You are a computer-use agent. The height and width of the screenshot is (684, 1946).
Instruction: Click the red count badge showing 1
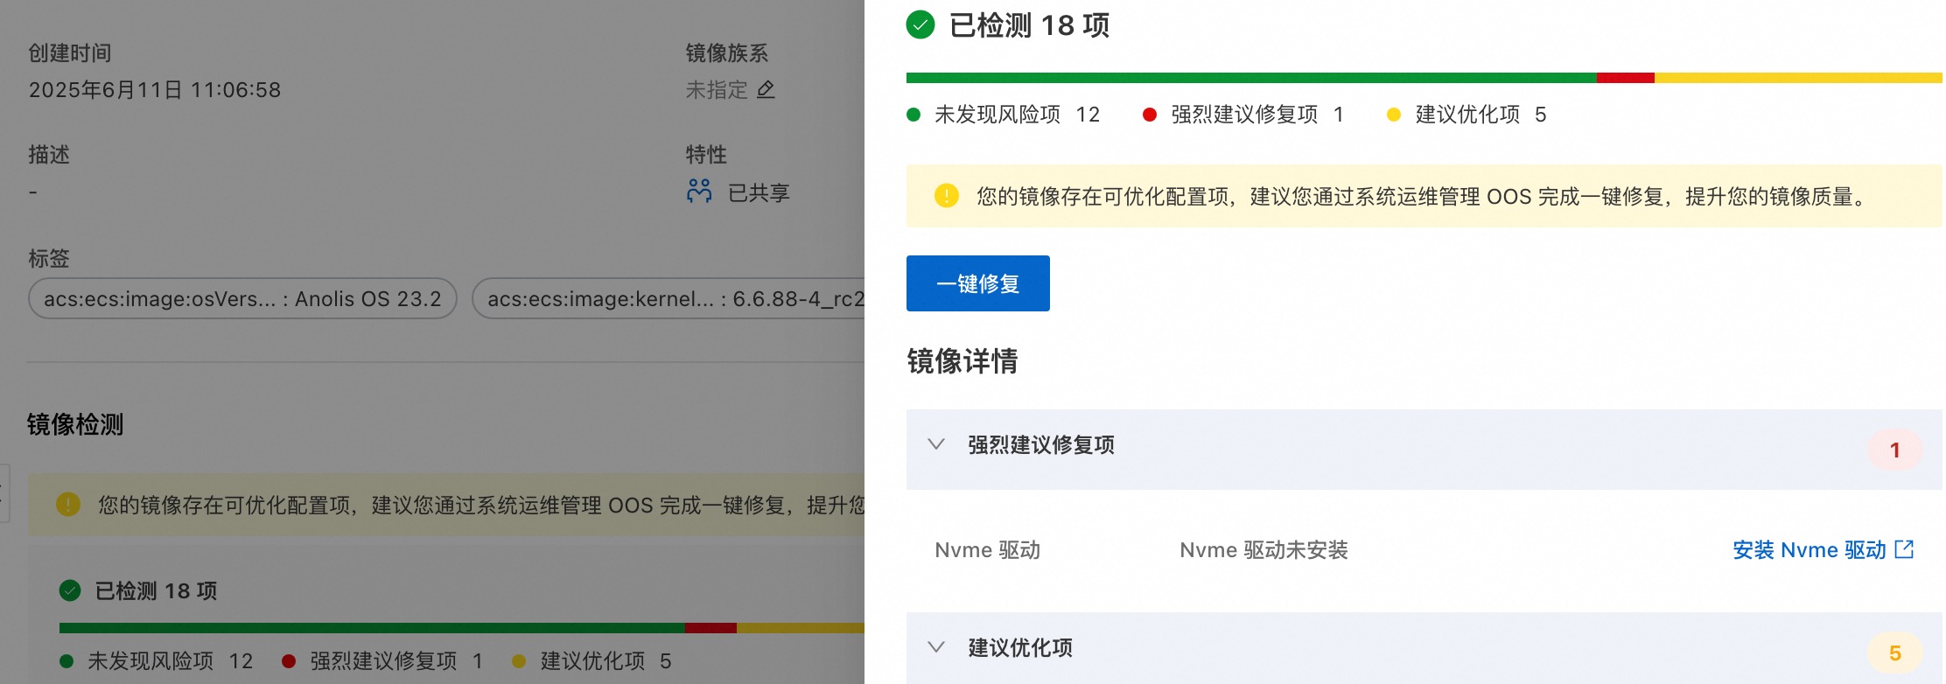click(1894, 450)
